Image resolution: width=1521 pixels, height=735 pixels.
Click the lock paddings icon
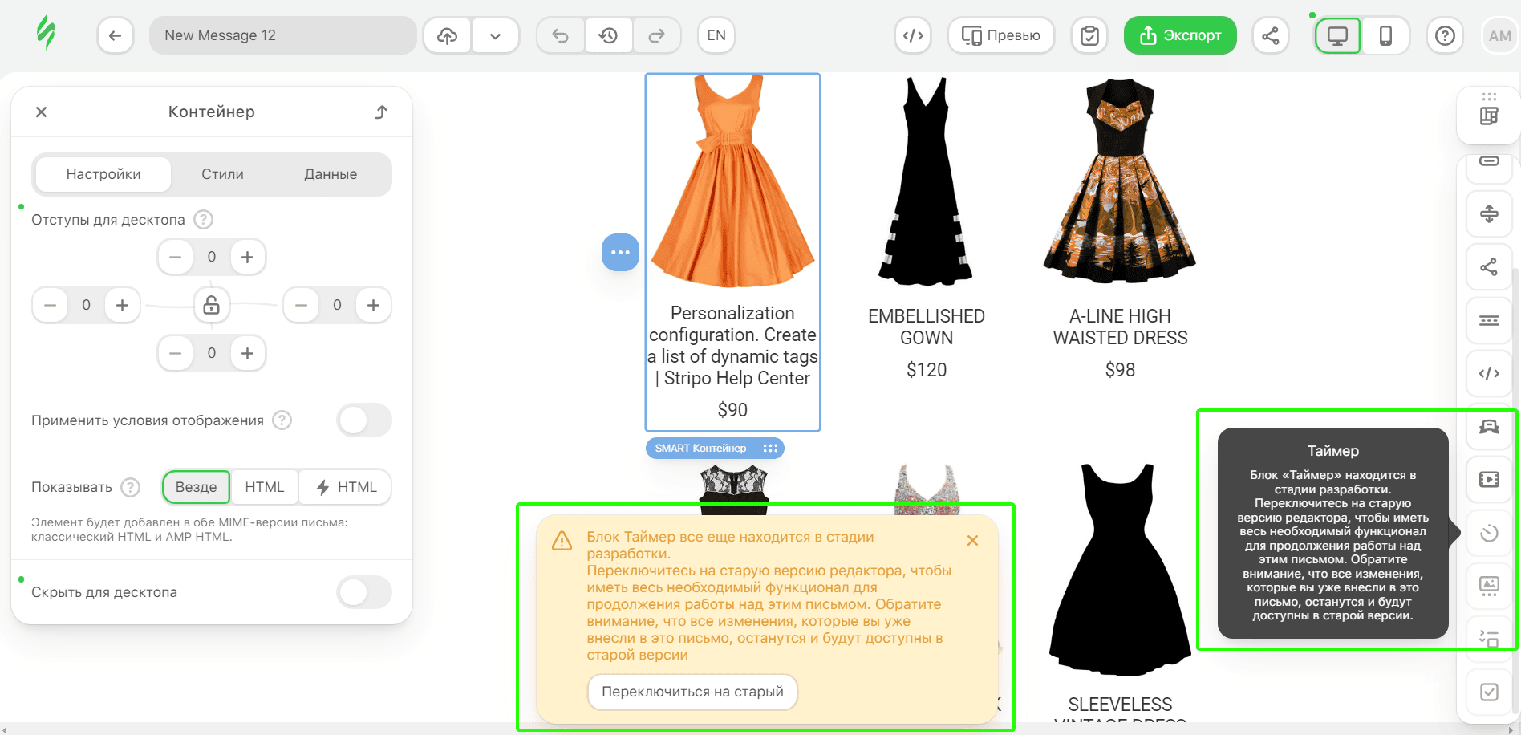211,305
